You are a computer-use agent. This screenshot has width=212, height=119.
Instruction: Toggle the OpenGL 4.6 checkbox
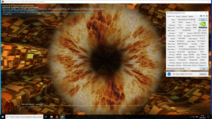[199, 65]
